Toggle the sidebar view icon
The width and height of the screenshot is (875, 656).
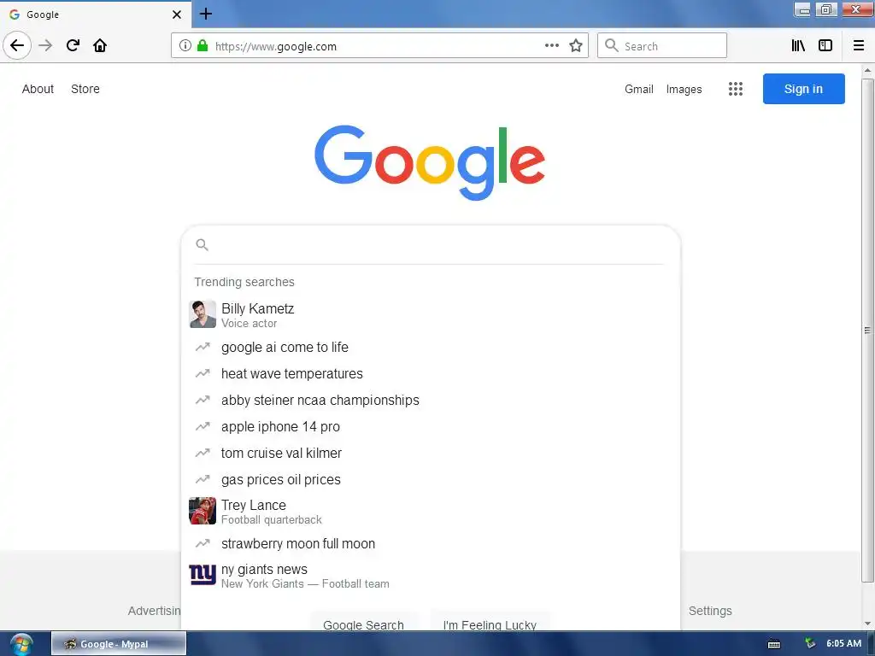coord(825,46)
